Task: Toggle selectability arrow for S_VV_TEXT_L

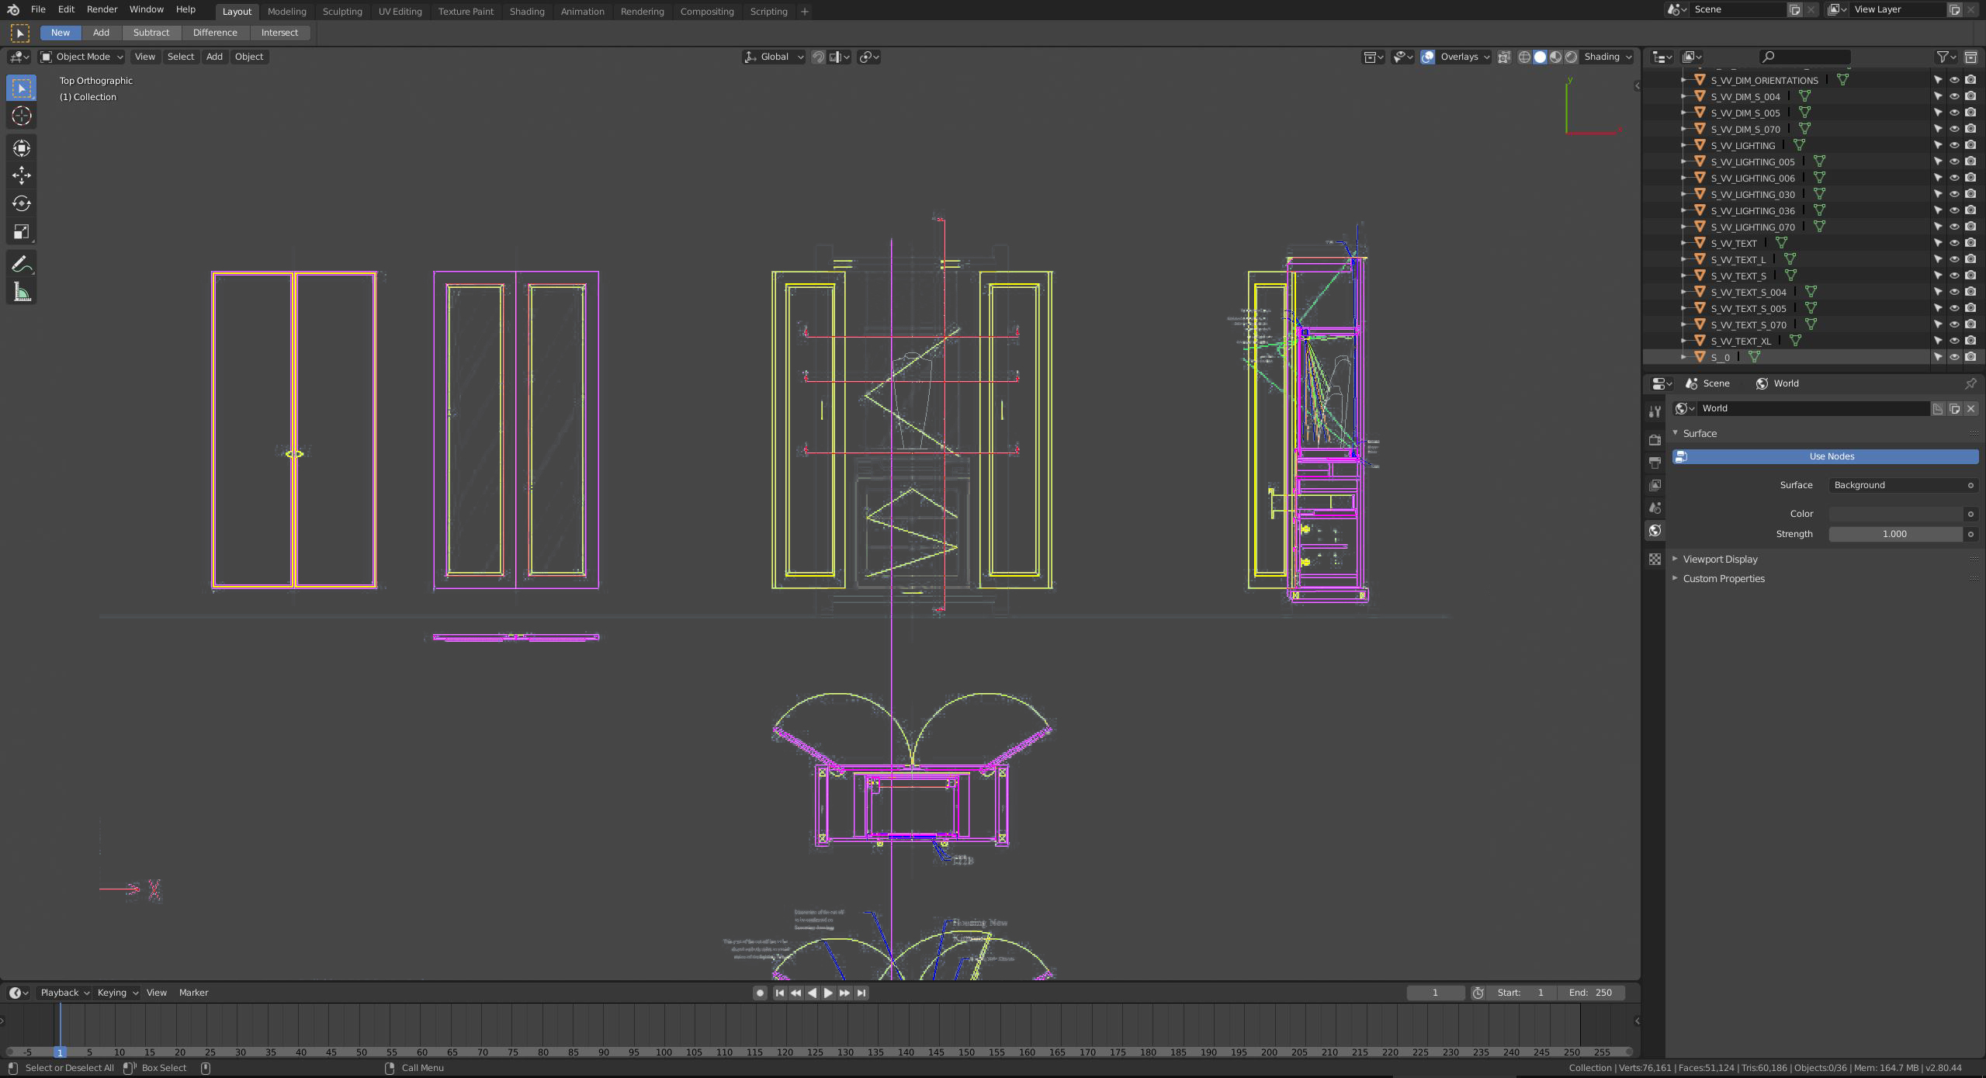Action: click(1938, 259)
